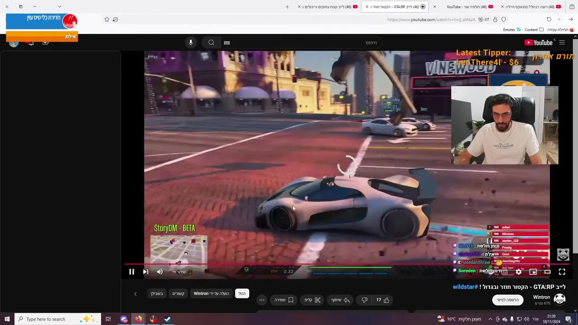The image size is (578, 325).
Task: Focus the YouTube חיפוש search field
Action: tap(303, 42)
